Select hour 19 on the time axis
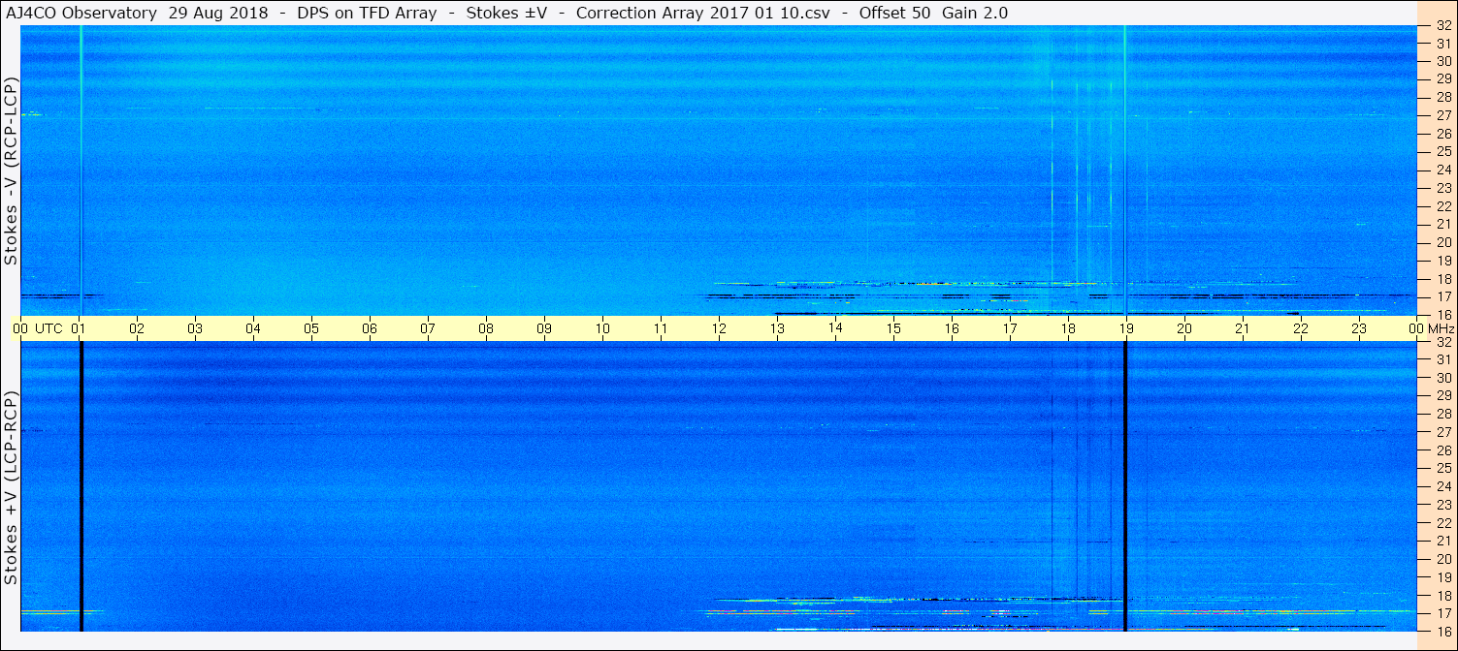The width and height of the screenshot is (1458, 651). coord(1126,328)
